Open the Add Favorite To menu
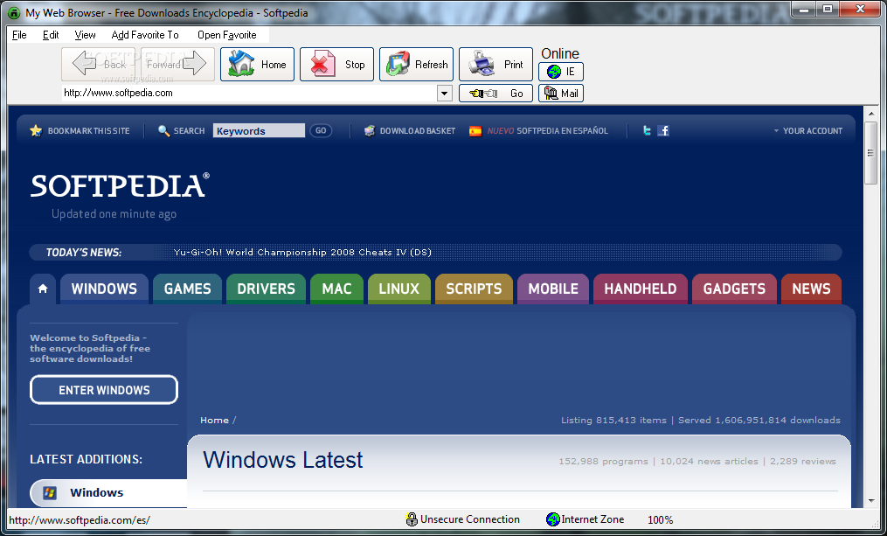This screenshot has width=887, height=536. point(145,34)
